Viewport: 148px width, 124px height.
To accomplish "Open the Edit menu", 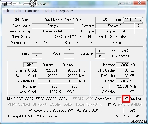I will pos(18,11).
